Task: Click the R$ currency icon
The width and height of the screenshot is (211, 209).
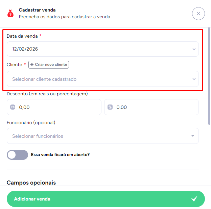Action: click(x=13, y=107)
